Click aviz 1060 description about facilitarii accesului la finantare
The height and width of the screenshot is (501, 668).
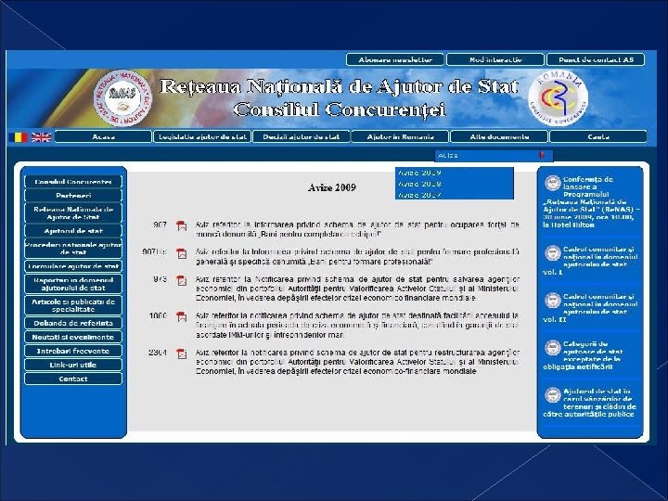[357, 325]
